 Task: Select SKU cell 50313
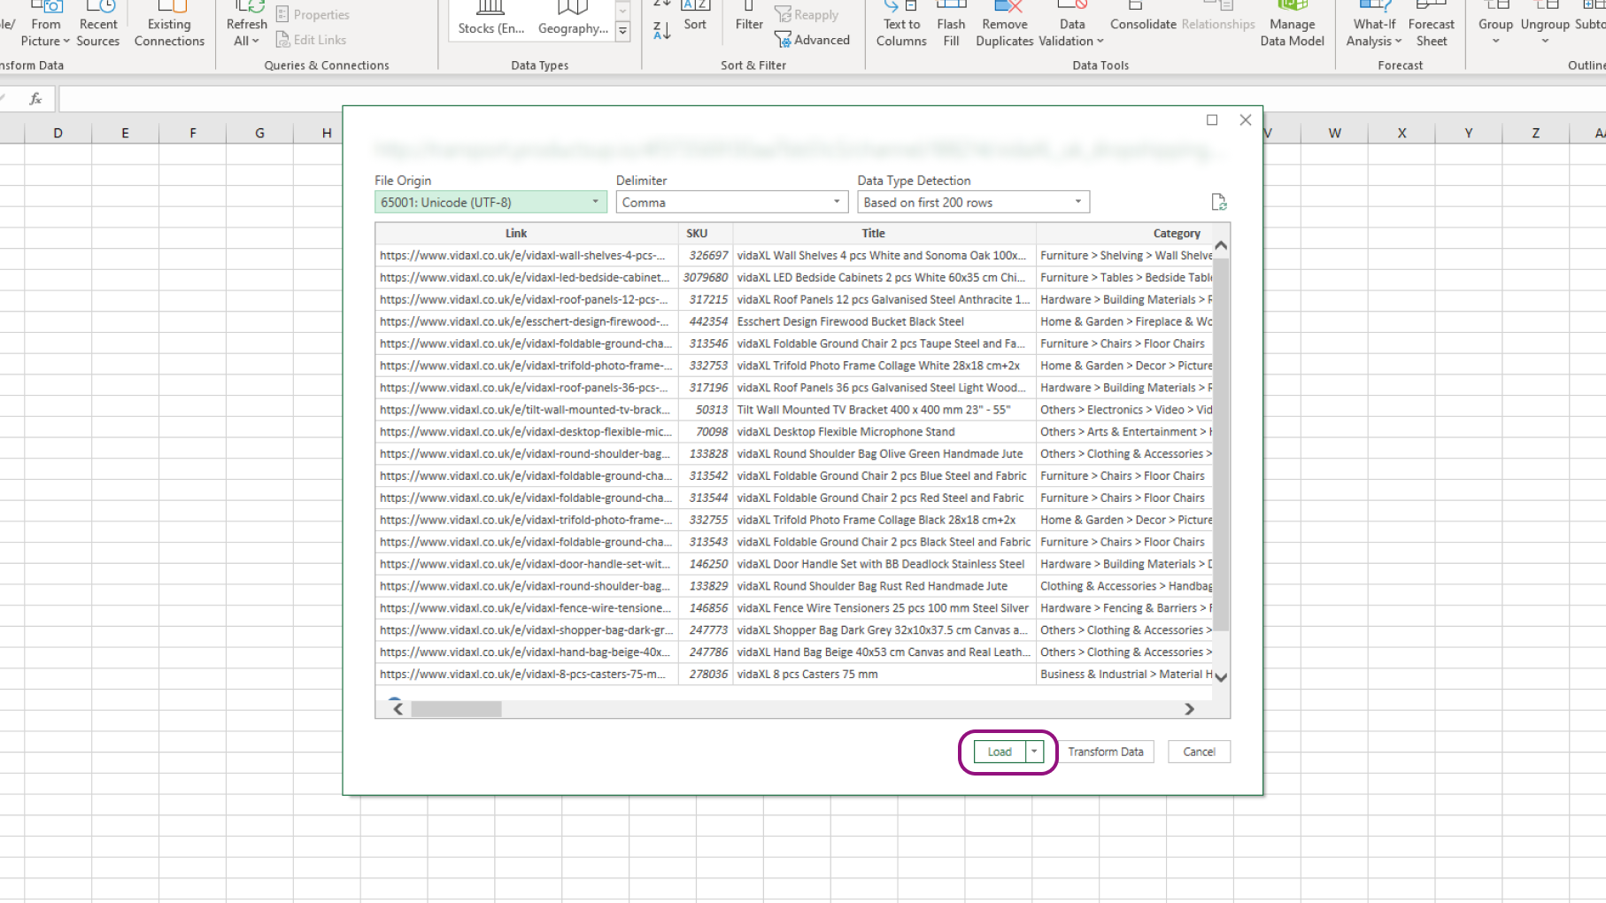coord(706,410)
